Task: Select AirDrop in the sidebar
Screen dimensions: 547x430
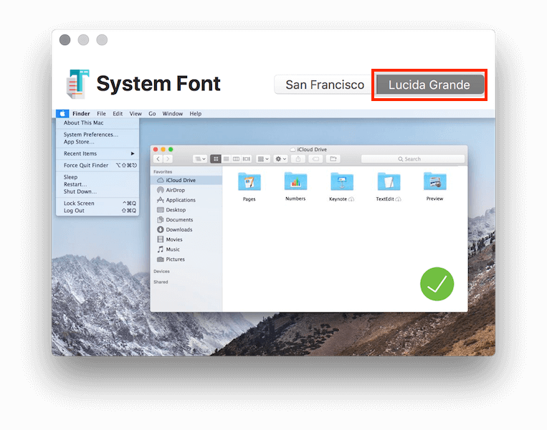Action: click(186, 190)
